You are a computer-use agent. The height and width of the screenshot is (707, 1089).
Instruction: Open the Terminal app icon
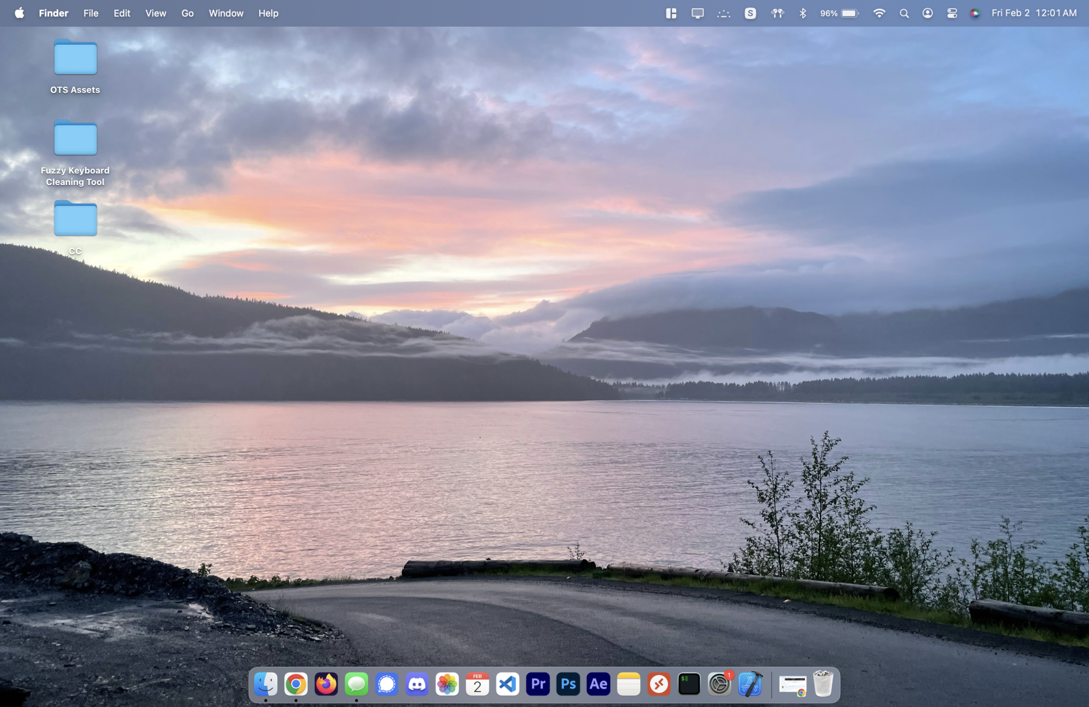[689, 684]
